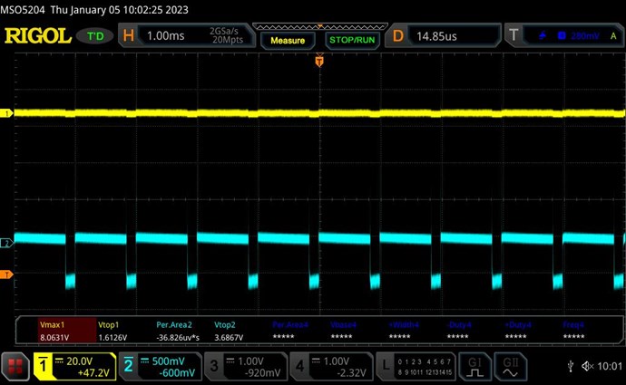Viewport: 626px width, 385px height.
Task: Open the L logic analyzer channel panel
Action: tap(416, 366)
